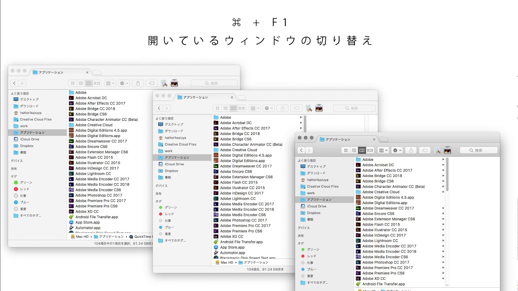
Task: Click the InDesign CC 2017 icon in middle window
Action: (x=217, y=193)
